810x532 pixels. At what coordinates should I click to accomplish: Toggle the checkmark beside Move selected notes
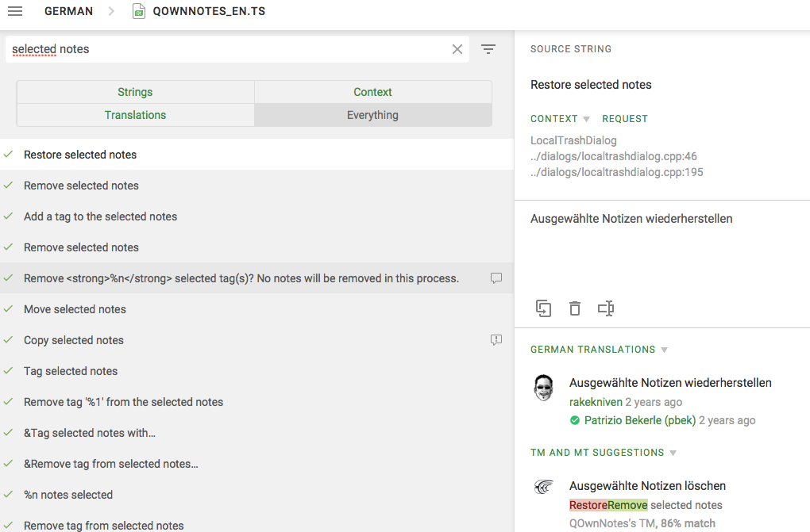9,309
